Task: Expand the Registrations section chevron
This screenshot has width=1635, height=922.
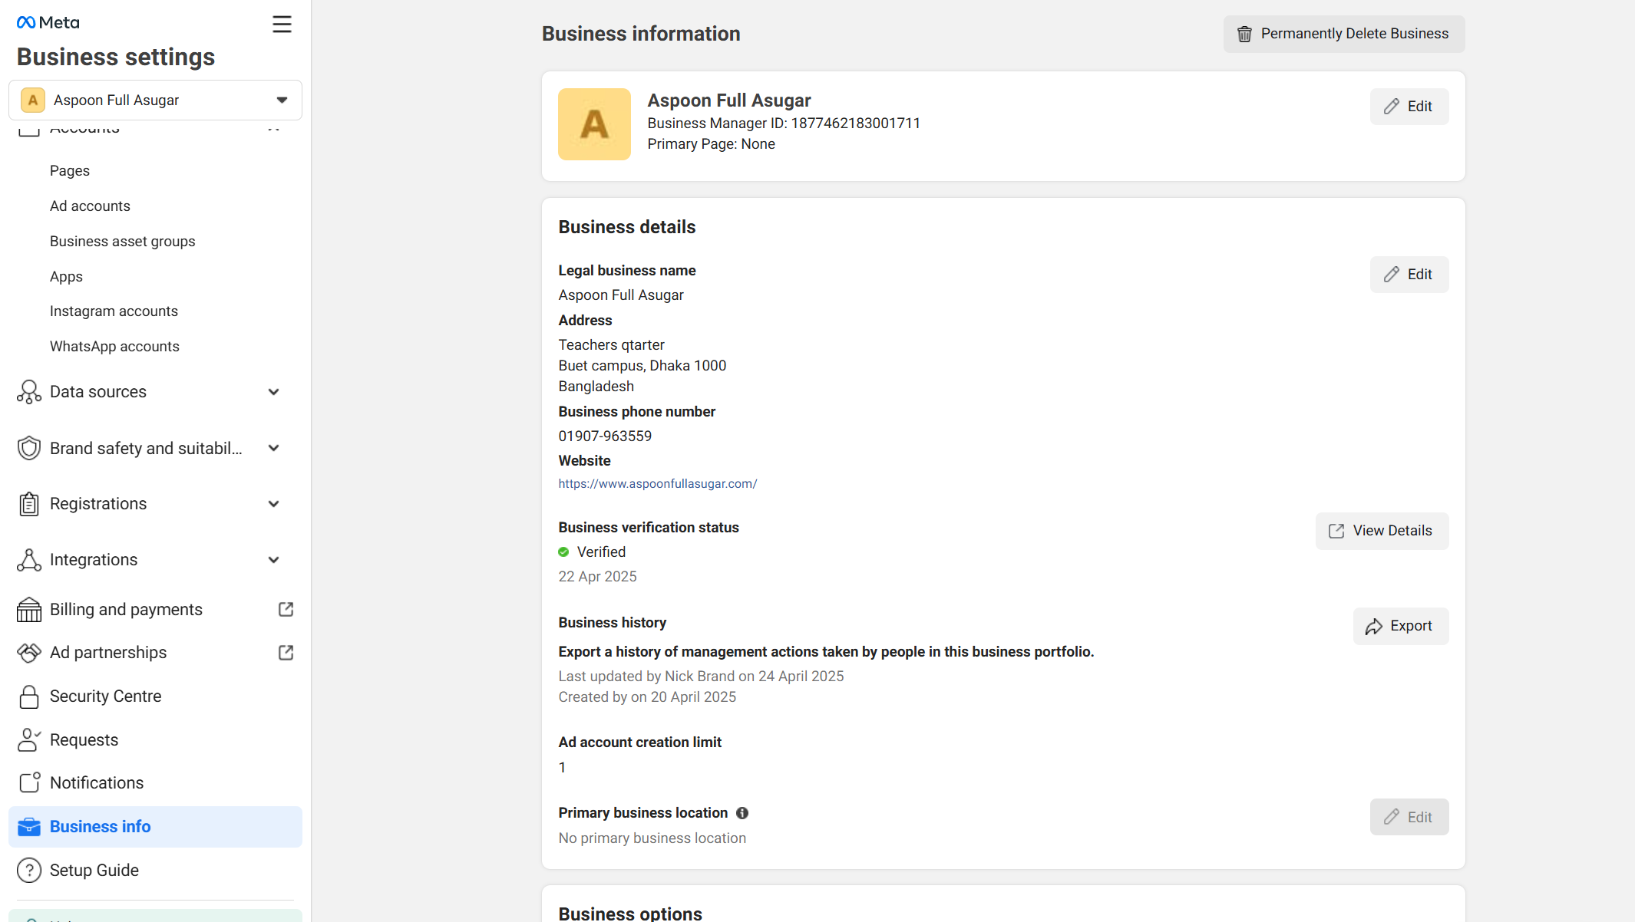Action: pos(273,504)
